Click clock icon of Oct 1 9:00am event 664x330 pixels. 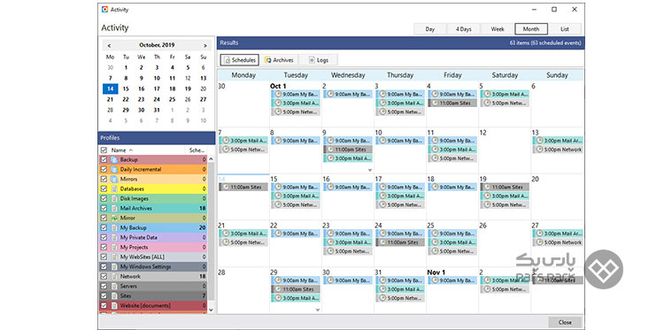(x=278, y=95)
